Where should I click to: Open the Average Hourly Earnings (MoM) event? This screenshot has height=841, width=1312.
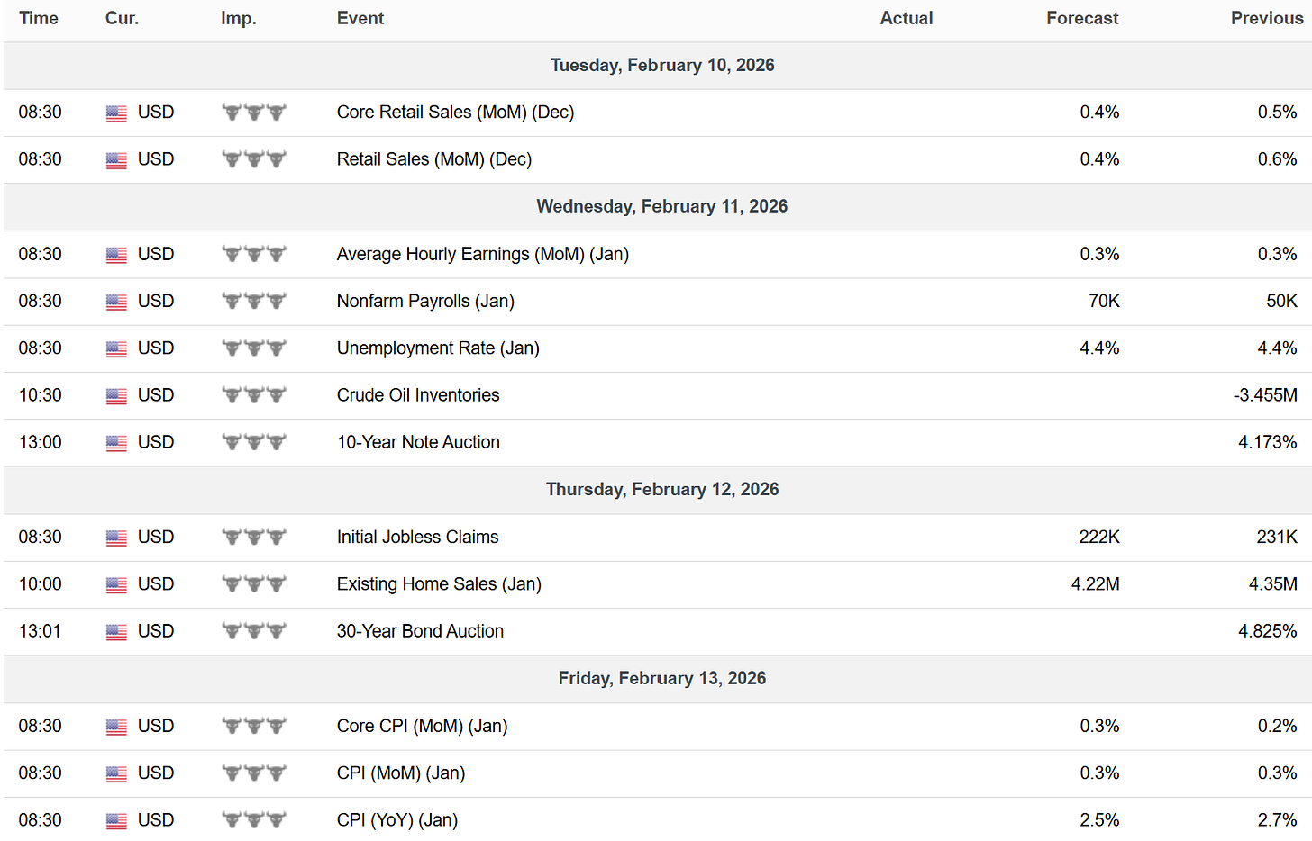[x=482, y=254]
